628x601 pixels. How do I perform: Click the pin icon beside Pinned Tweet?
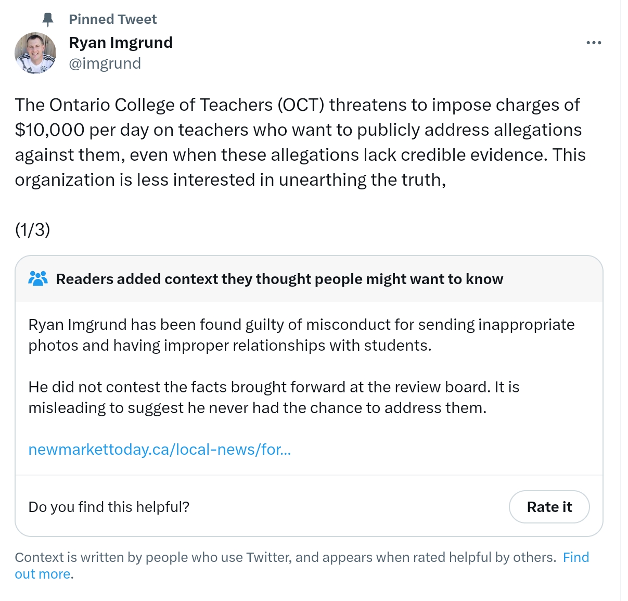click(x=47, y=20)
